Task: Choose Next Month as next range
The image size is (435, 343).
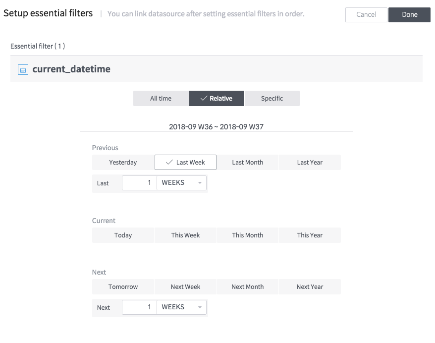Action: 247,286
